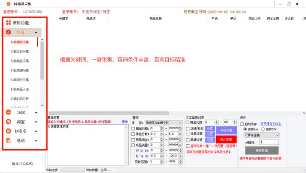This screenshot has width=306, height=173.
Task: Select the 抖音类目采集 menu item
Action: [x=20, y=52]
